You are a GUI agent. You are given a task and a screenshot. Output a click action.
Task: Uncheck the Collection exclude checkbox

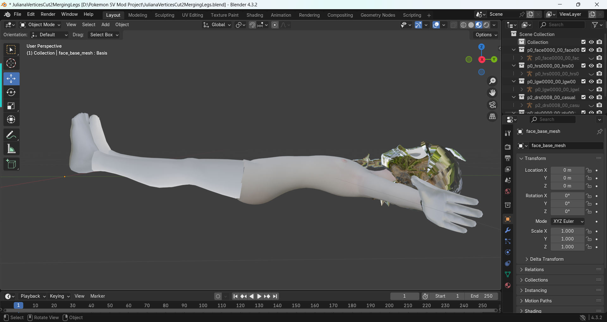[584, 42]
